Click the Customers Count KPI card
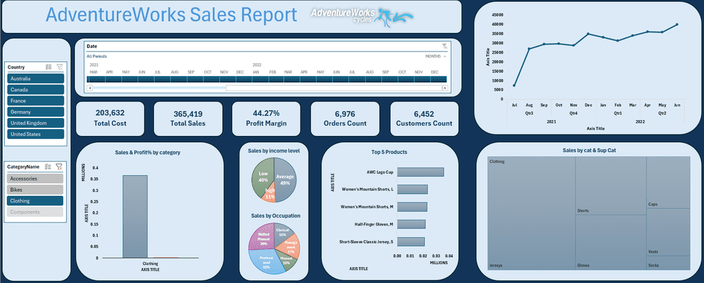The height and width of the screenshot is (283, 704). [424, 119]
